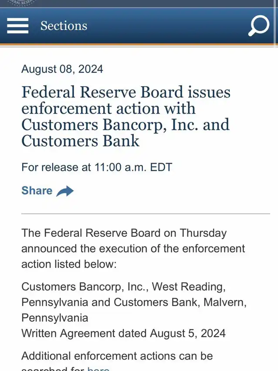Click the search magnifying glass icon
Image resolution: width=278 pixels, height=371 pixels.
coord(258,26)
